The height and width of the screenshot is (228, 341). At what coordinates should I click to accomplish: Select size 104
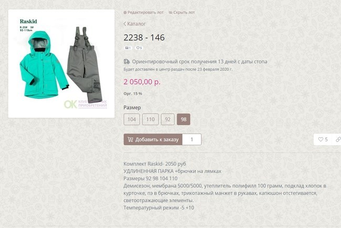click(x=132, y=119)
